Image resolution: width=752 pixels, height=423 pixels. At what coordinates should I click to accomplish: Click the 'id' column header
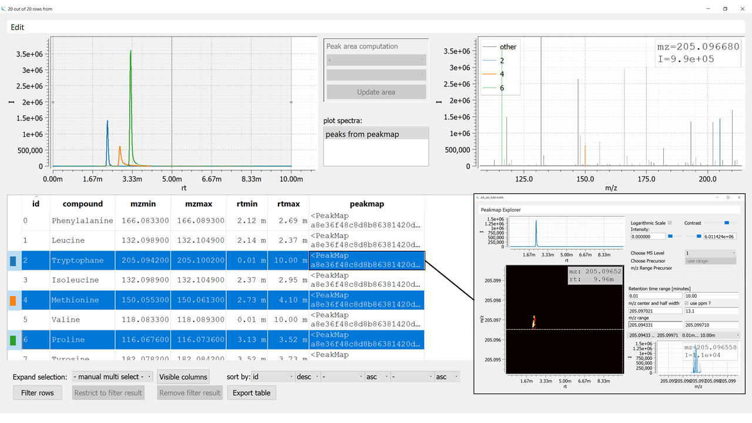coord(35,204)
